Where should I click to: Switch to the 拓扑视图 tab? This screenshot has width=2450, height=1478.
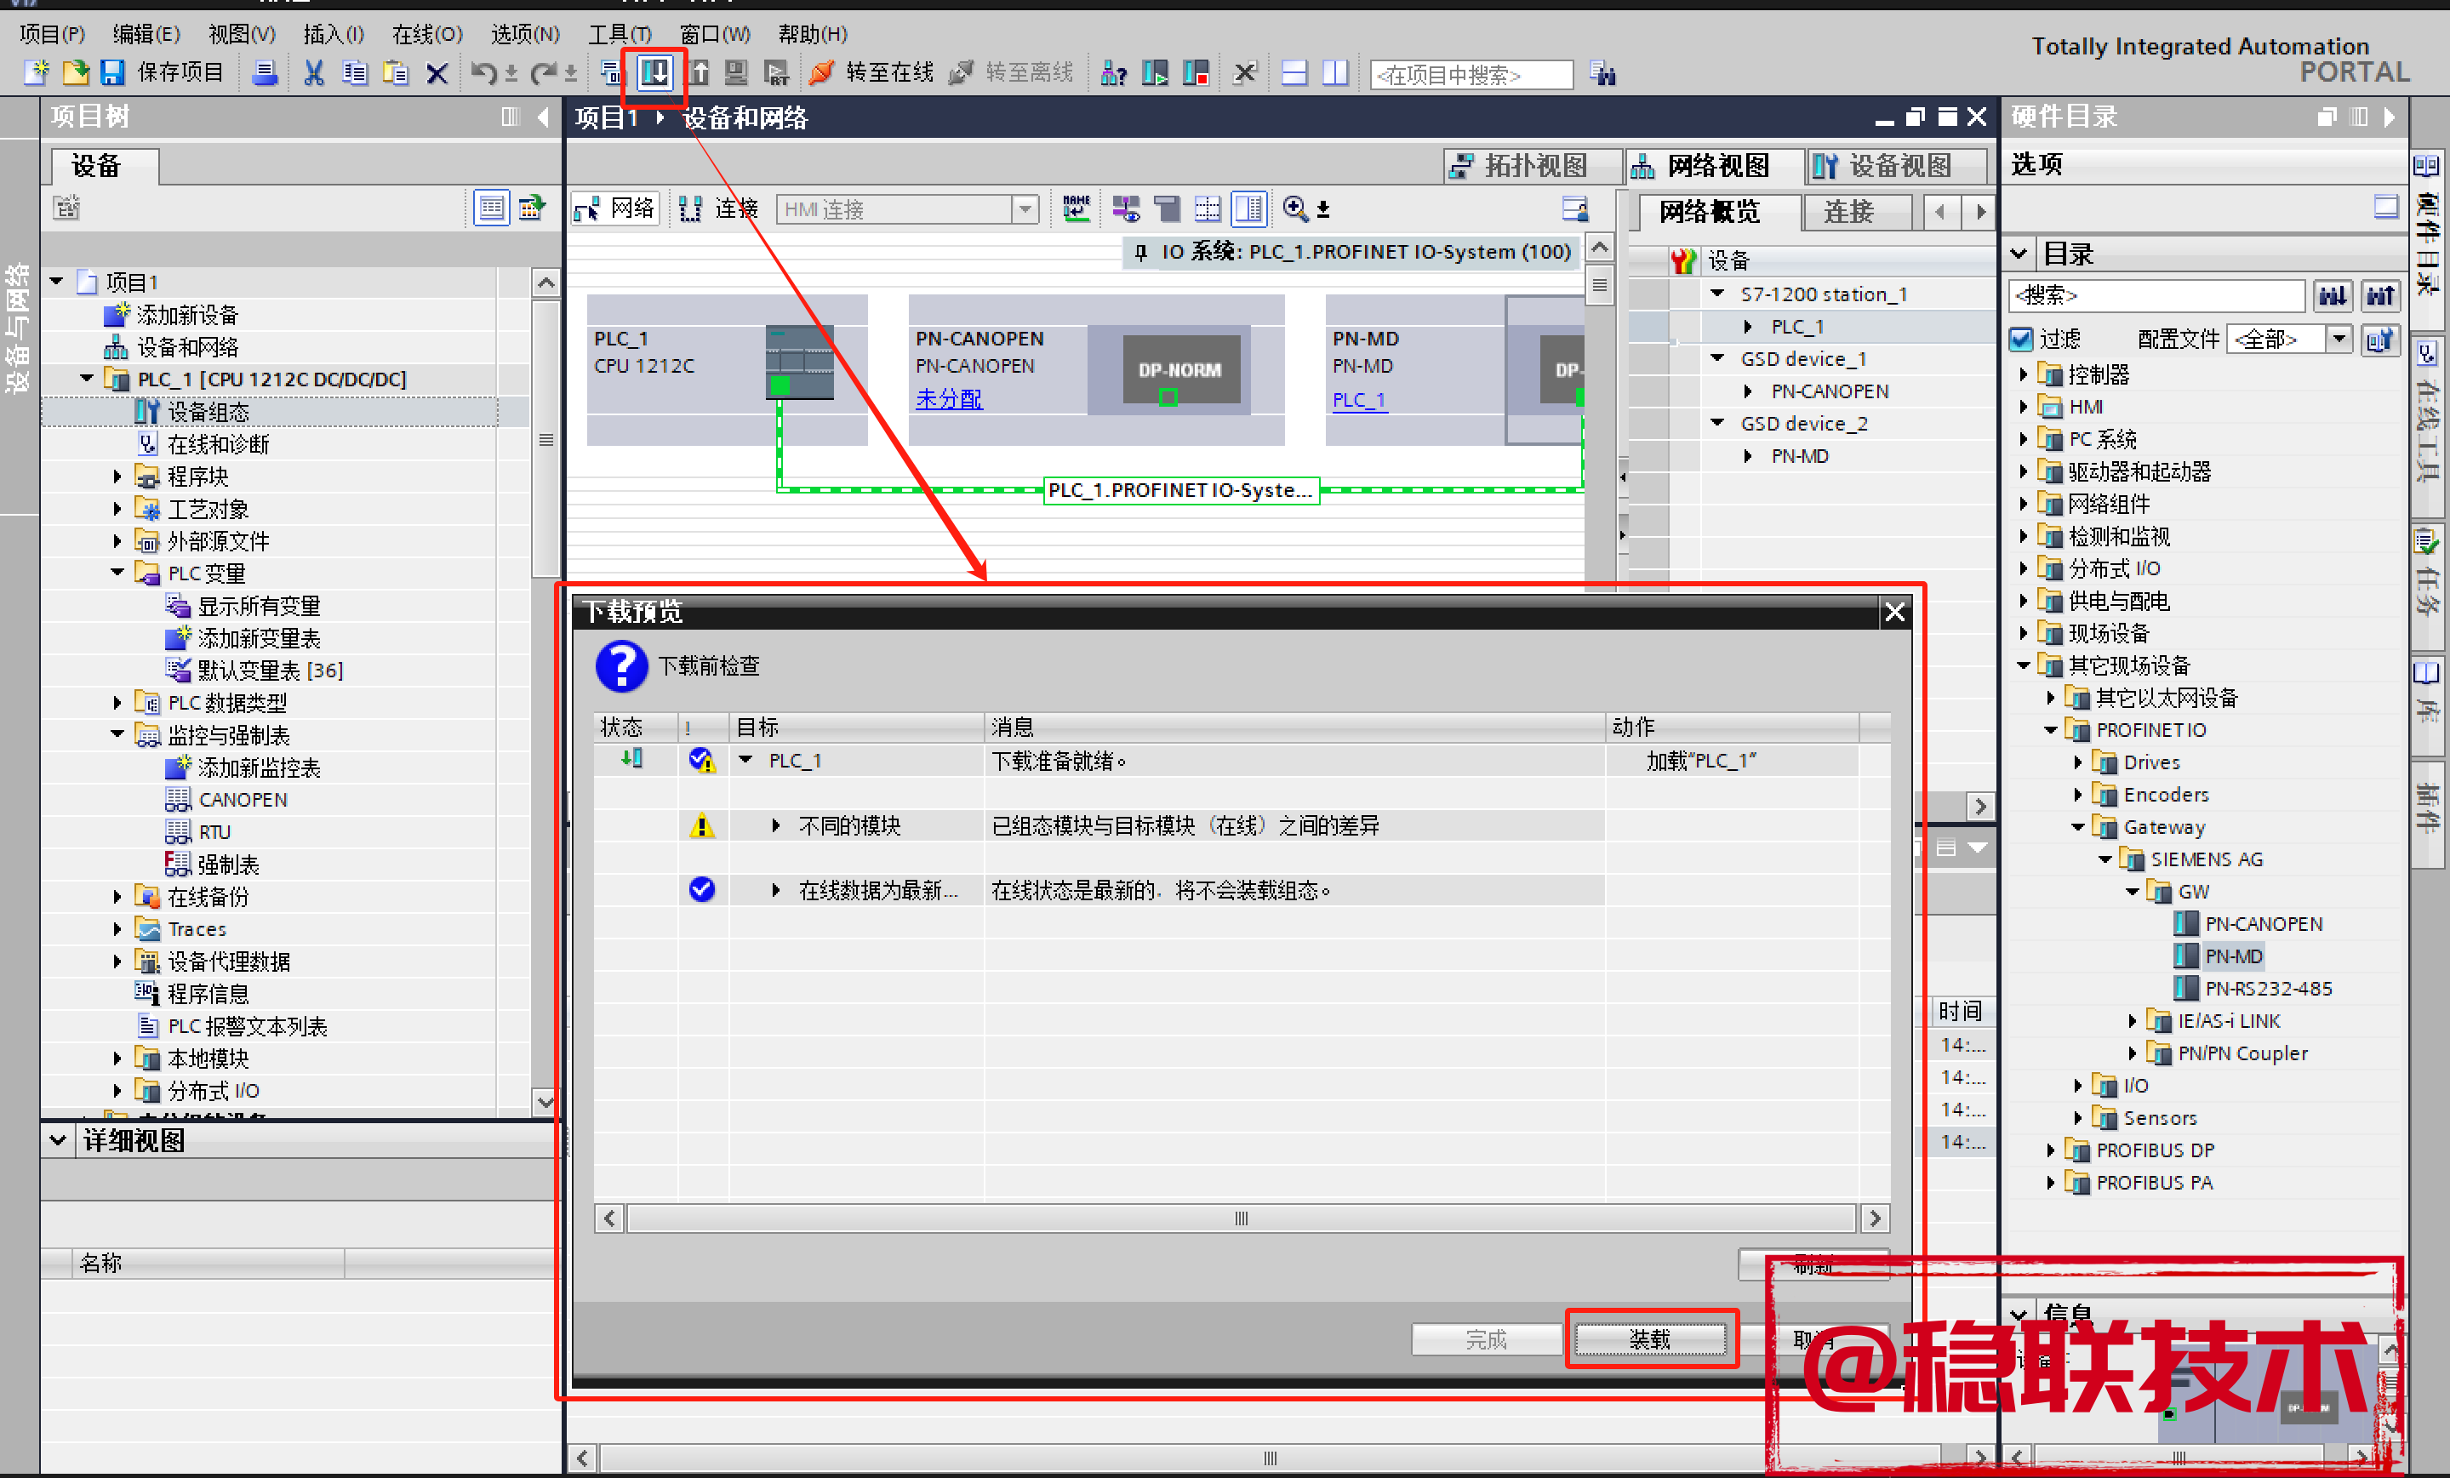point(1521,166)
